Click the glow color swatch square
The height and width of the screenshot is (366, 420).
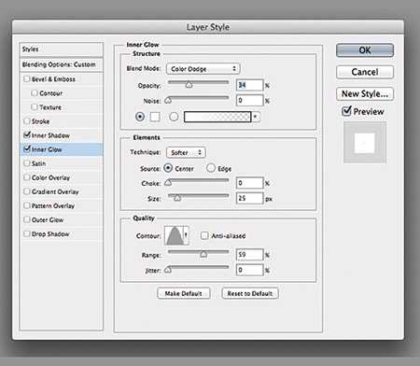pos(155,117)
